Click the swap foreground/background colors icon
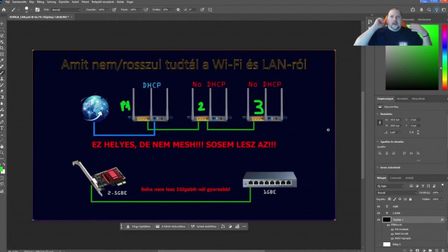 coord(3,164)
